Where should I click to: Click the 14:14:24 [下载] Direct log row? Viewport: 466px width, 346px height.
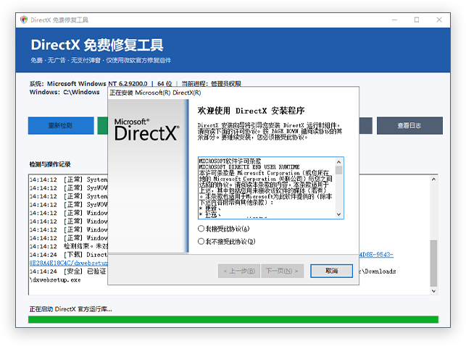tap(68, 255)
